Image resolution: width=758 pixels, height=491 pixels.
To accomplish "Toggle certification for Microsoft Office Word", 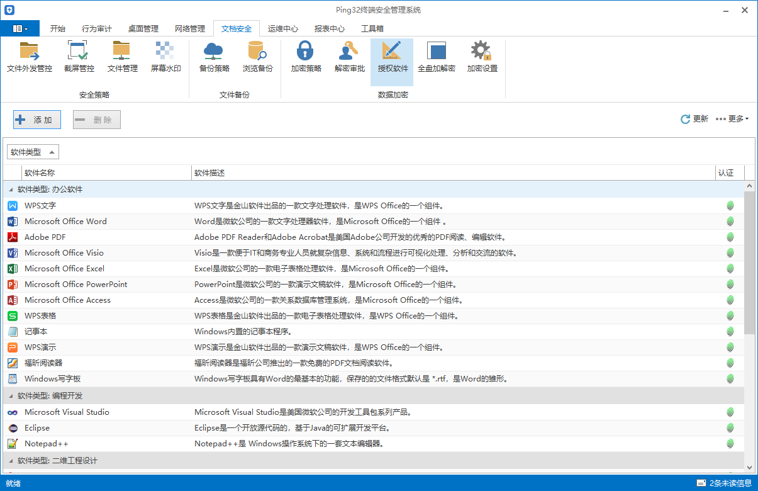I will click(730, 221).
